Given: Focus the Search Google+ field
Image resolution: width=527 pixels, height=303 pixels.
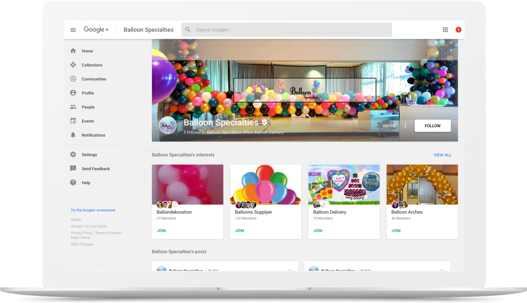Looking at the screenshot, I should coord(286,30).
